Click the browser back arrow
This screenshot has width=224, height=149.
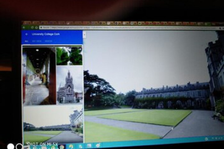click(24, 27)
